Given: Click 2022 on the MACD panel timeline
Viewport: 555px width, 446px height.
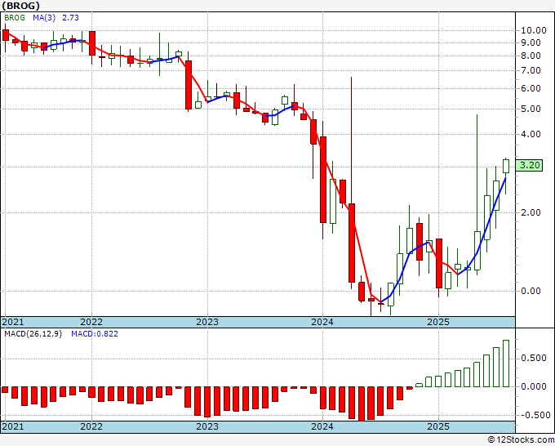Looking at the screenshot, I should tap(91, 426).
